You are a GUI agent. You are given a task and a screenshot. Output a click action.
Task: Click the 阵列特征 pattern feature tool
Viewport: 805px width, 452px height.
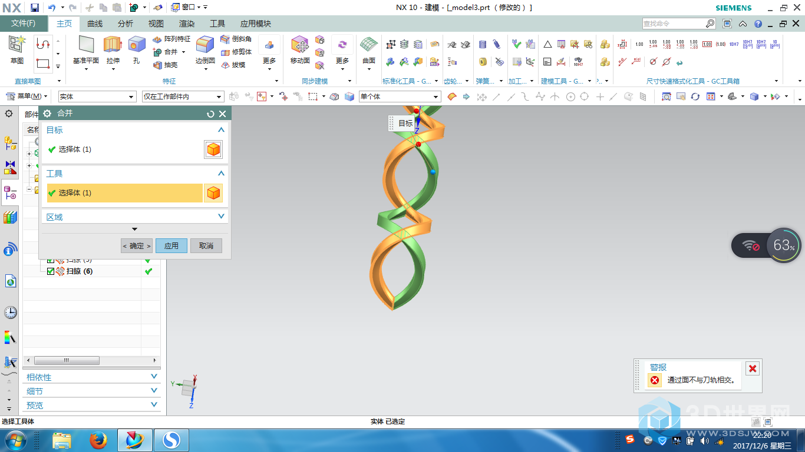point(171,39)
